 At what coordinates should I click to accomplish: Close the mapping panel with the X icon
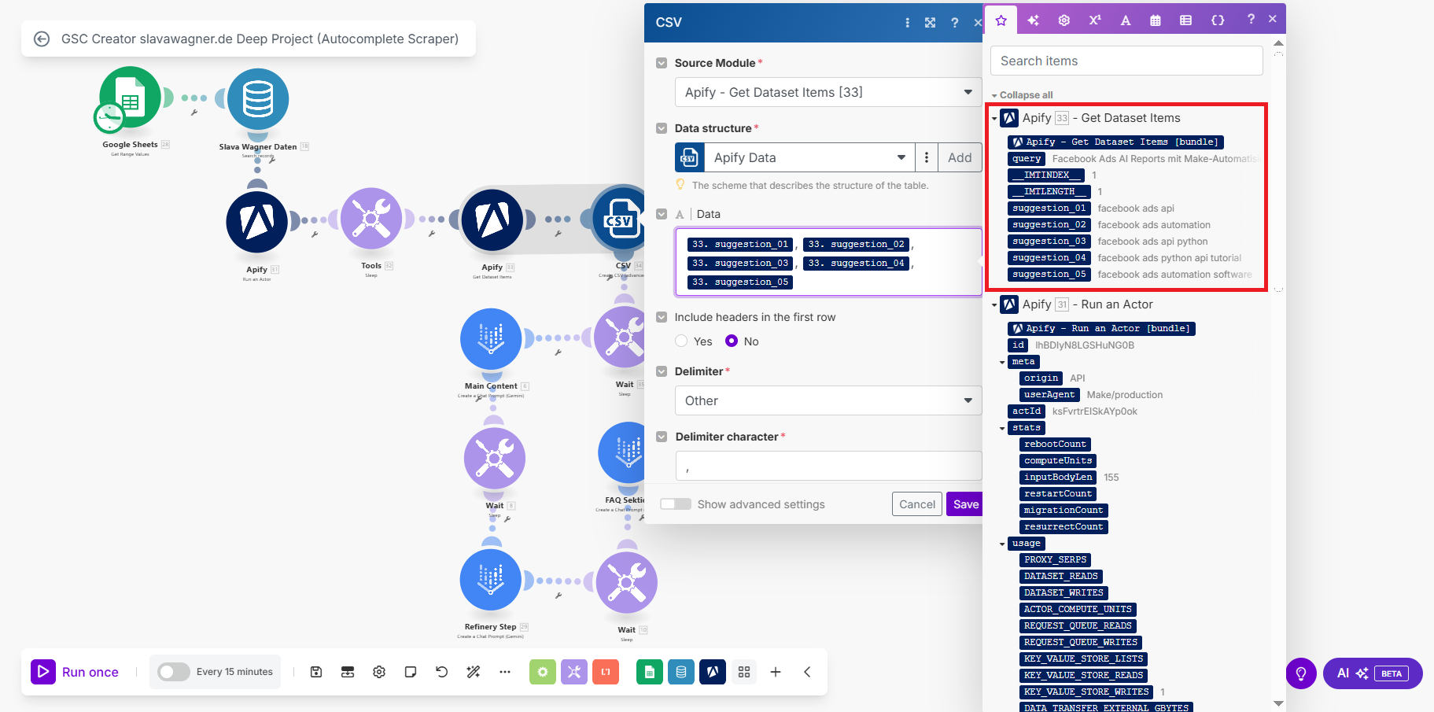click(1273, 19)
